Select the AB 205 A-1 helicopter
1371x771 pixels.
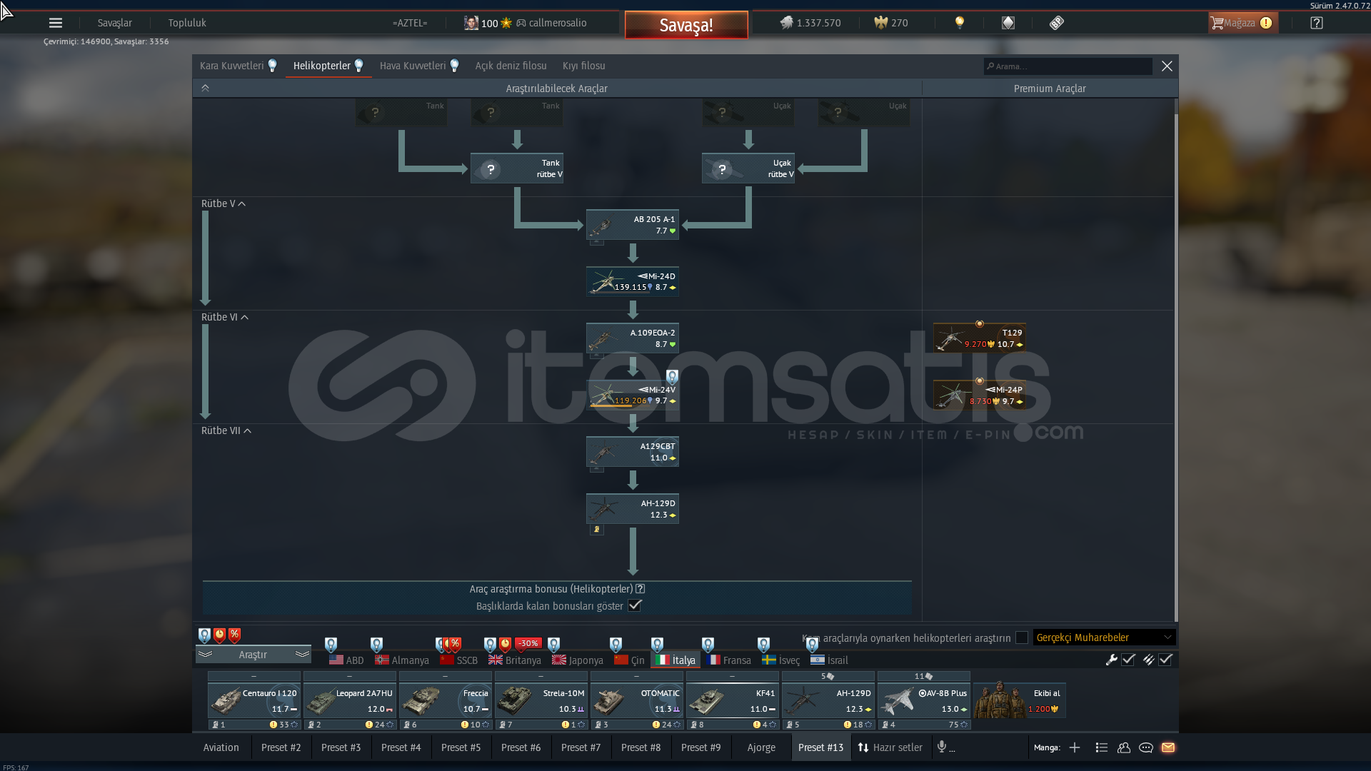[x=633, y=225]
